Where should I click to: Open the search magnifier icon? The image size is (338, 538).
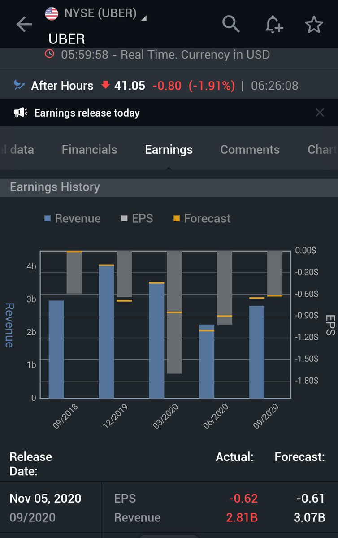[231, 23]
